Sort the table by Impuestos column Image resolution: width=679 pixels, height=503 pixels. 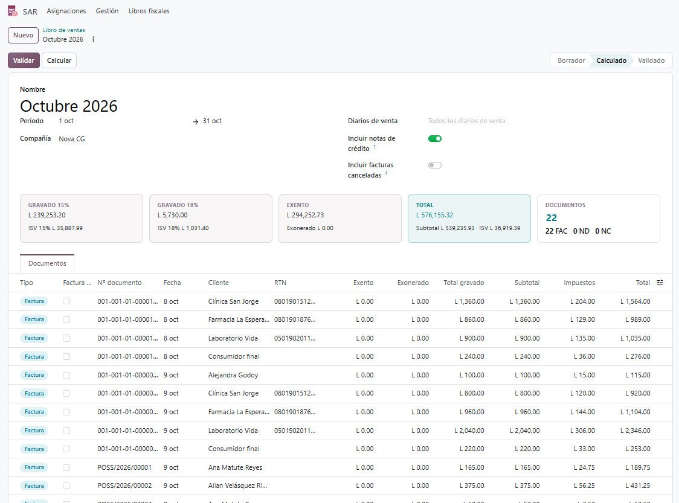tap(579, 283)
